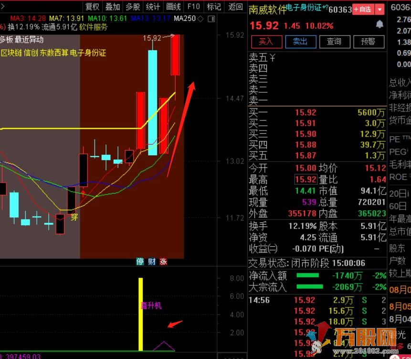This screenshot has width=411, height=359.
Task: Click the 信创 concept tag
Action: pyautogui.click(x=31, y=53)
